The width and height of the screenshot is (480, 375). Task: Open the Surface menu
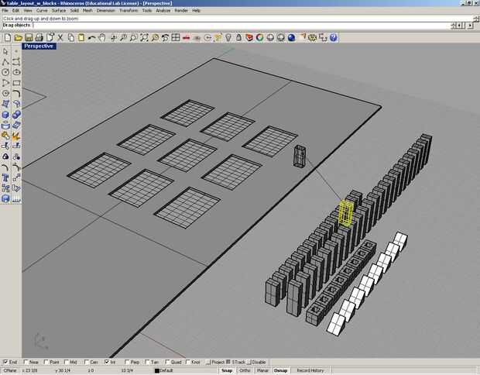pos(59,10)
